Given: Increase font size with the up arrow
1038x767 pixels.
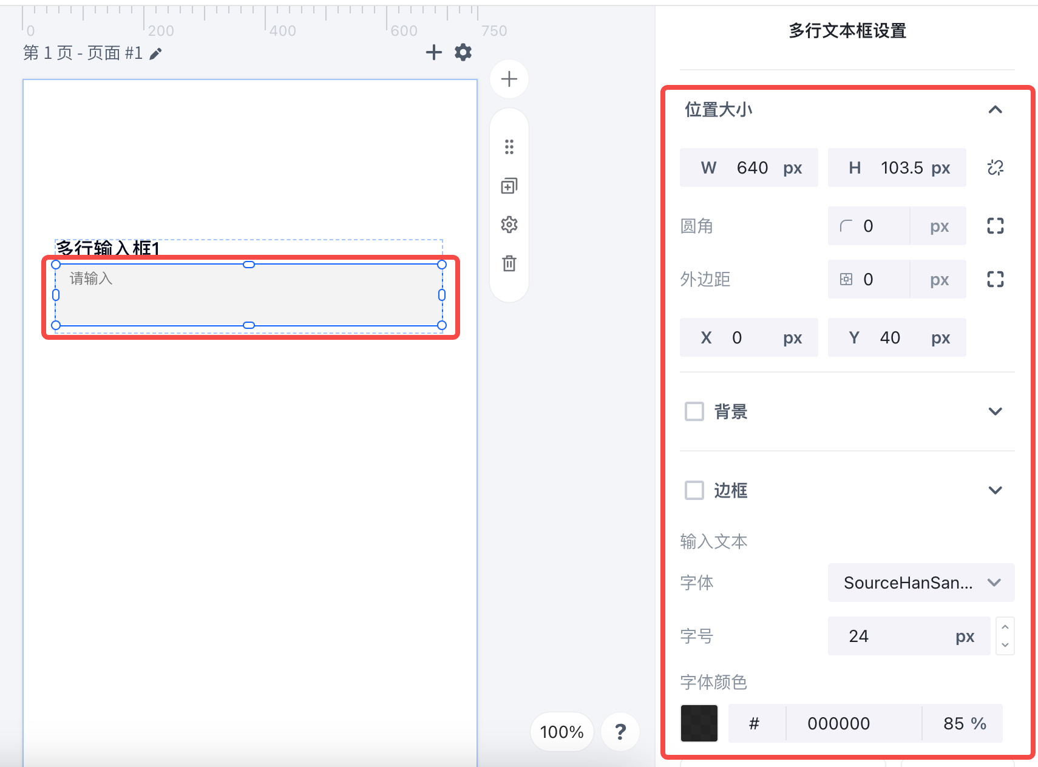Looking at the screenshot, I should pos(1005,627).
